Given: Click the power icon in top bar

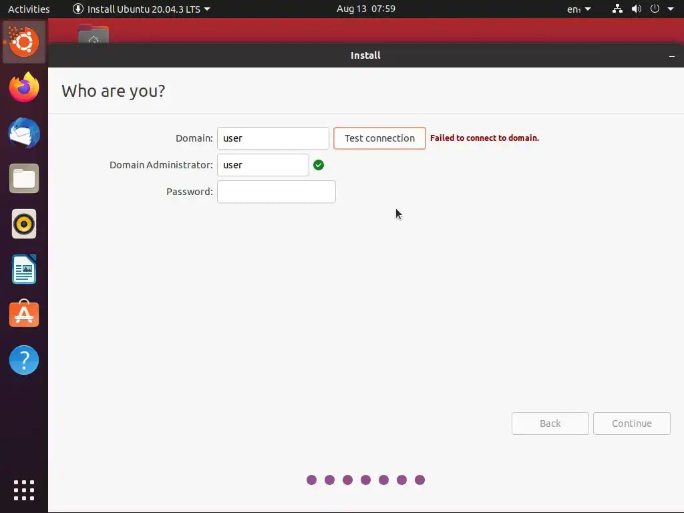Looking at the screenshot, I should [x=655, y=9].
